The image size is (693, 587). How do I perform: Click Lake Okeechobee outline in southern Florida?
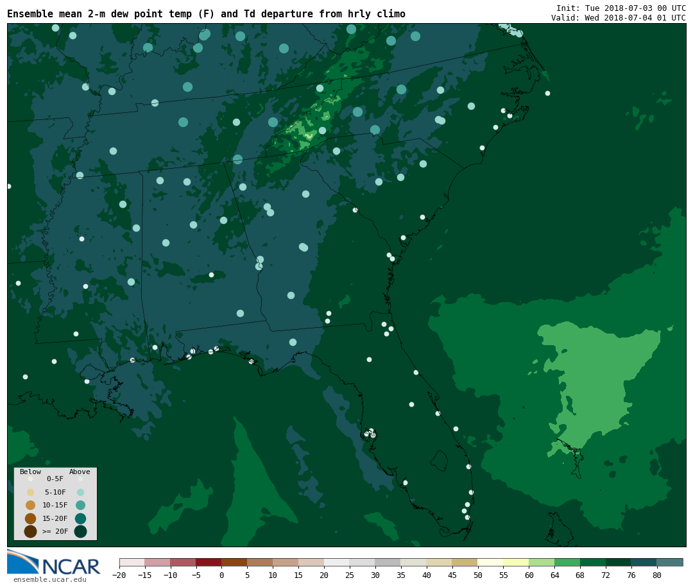tap(439, 460)
